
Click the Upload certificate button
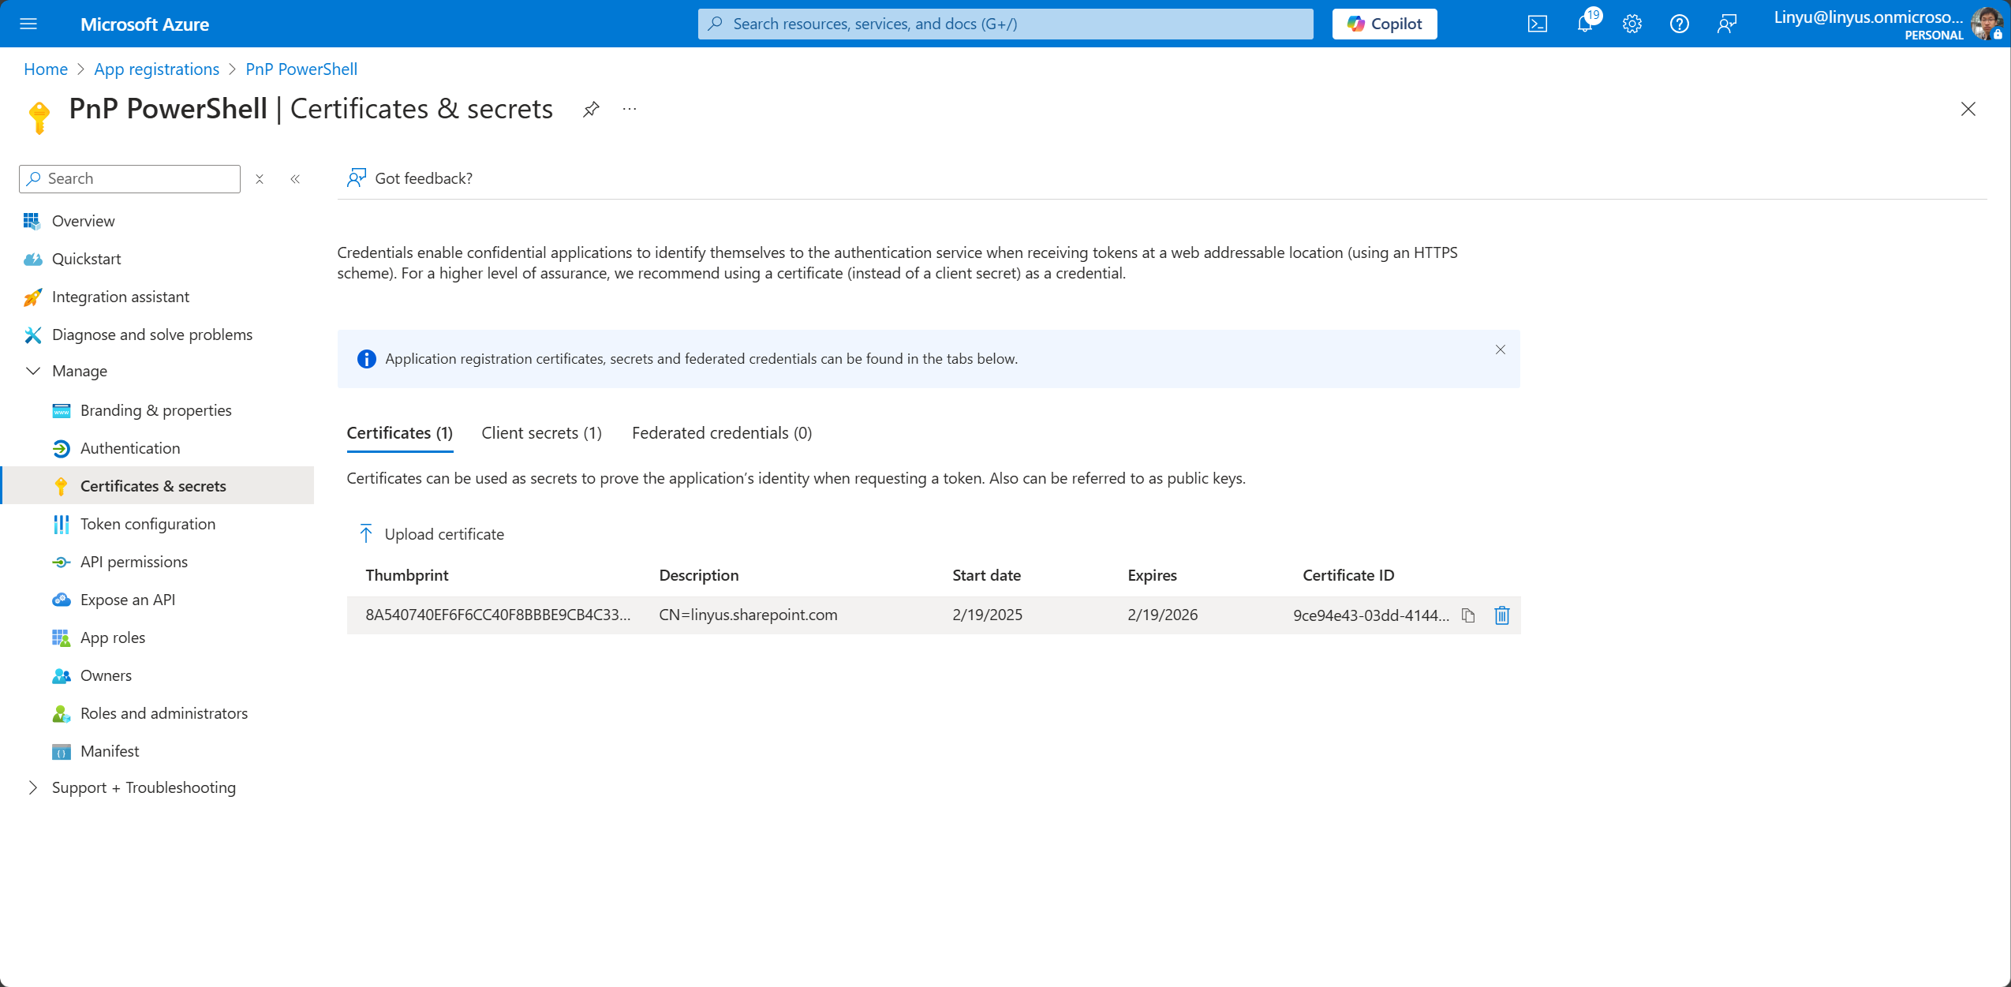pyautogui.click(x=431, y=533)
